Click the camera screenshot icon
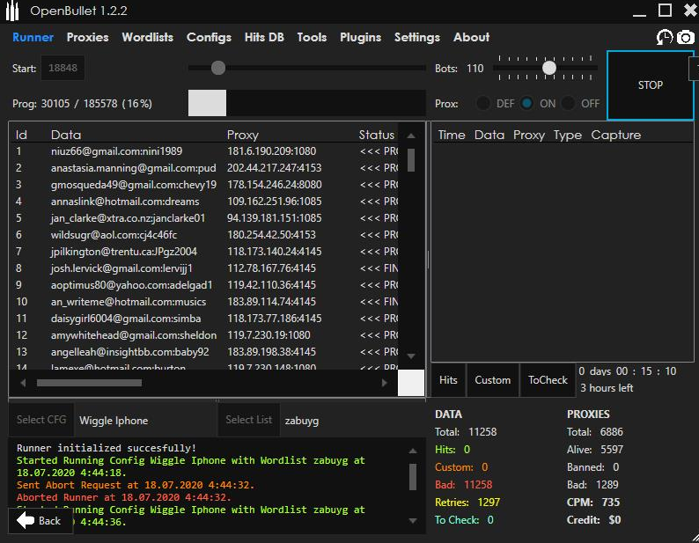The width and height of the screenshot is (699, 543). (686, 38)
